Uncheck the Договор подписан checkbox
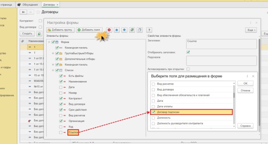Screen dimensions: 268x144 (x=153, y=112)
